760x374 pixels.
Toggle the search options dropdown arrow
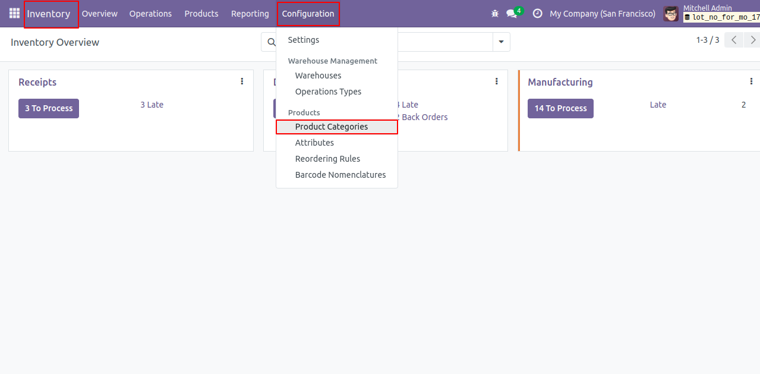coord(501,42)
